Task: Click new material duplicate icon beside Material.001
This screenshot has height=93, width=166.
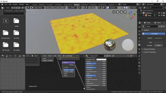Action: click(107, 56)
